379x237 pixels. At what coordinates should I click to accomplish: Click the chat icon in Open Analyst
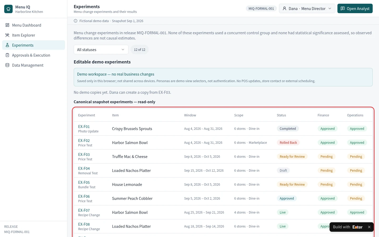pos(343,8)
